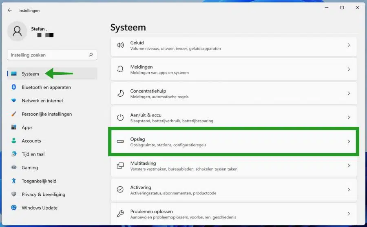367x227 pixels.
Task: Go to Windows Update label
Action: click(40, 208)
